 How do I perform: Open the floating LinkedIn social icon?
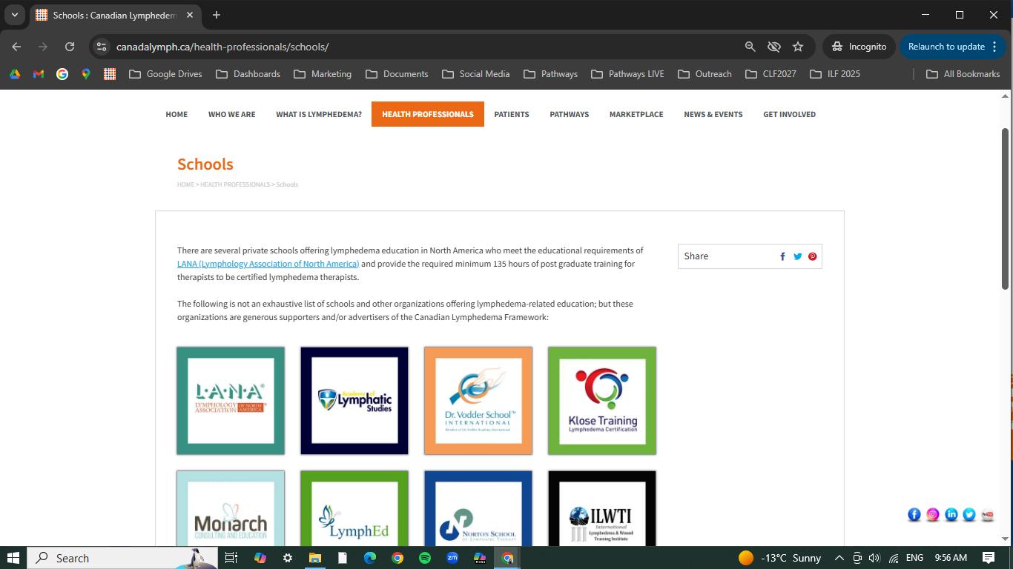pyautogui.click(x=951, y=515)
